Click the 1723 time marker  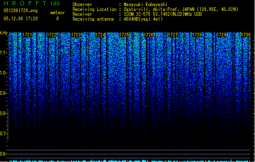pos(76,35)
